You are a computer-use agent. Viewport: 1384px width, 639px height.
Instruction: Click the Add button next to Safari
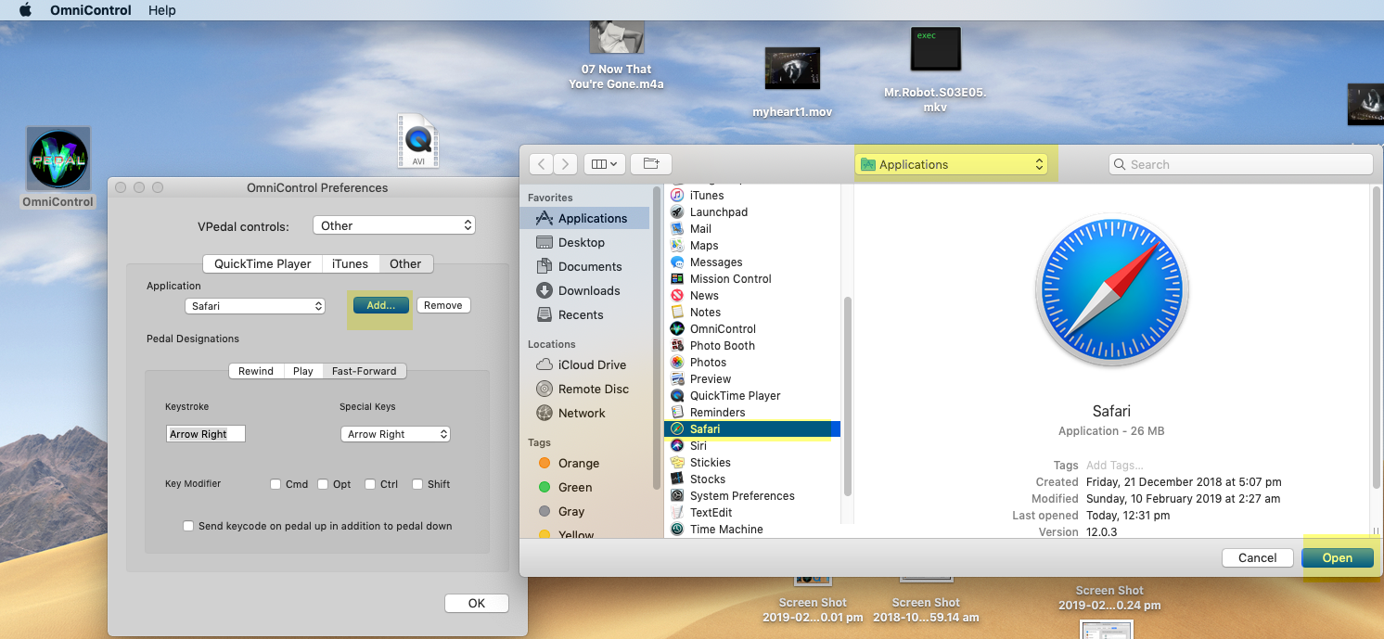pyautogui.click(x=379, y=304)
